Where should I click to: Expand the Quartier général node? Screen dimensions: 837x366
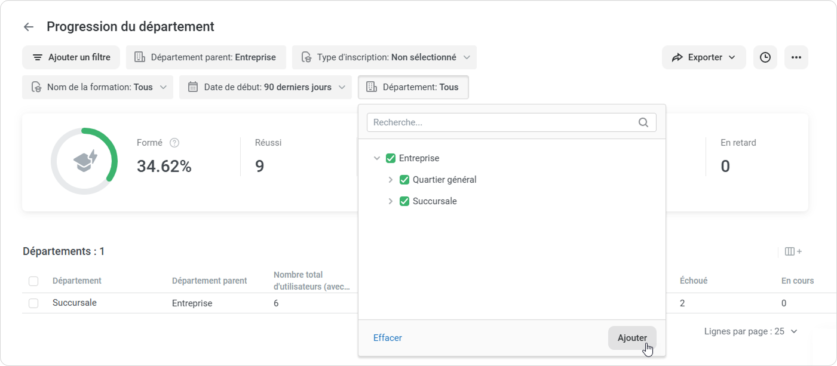(x=391, y=180)
